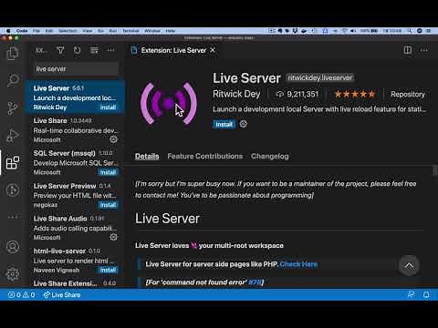Open the Apple menu
Viewport: 438px width, 328px height.
click(x=8, y=31)
